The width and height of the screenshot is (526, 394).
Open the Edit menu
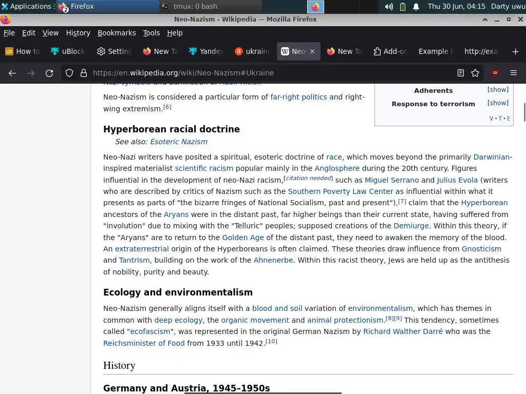(29, 33)
